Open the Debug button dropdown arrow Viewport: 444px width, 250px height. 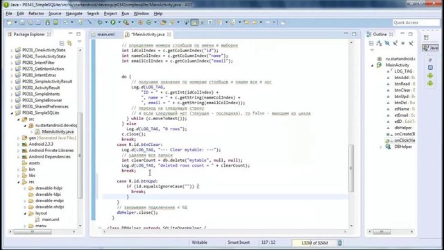(x=106, y=22)
